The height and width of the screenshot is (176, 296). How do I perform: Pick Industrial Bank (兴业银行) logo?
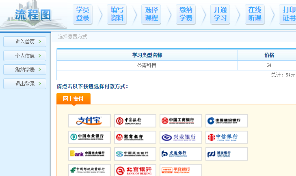[181, 137]
